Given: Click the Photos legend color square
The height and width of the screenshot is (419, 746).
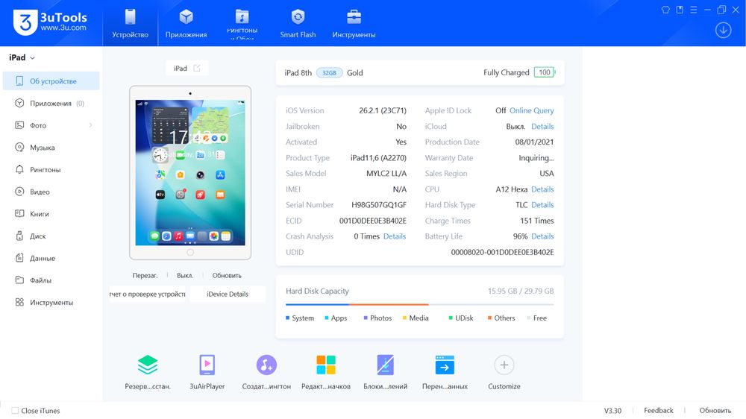Looking at the screenshot, I should click(366, 318).
